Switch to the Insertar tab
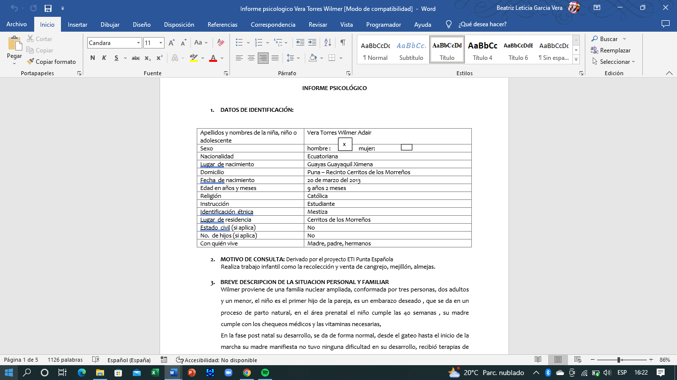This screenshot has width=677, height=380. (77, 24)
